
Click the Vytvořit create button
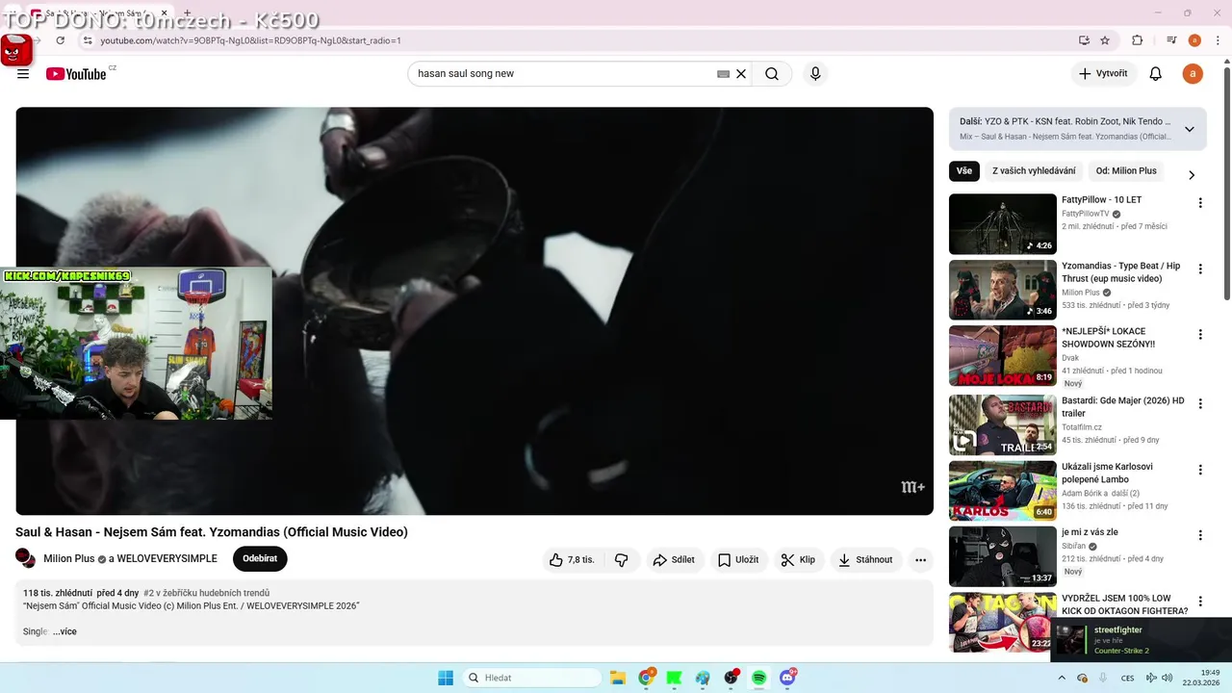tap(1103, 74)
